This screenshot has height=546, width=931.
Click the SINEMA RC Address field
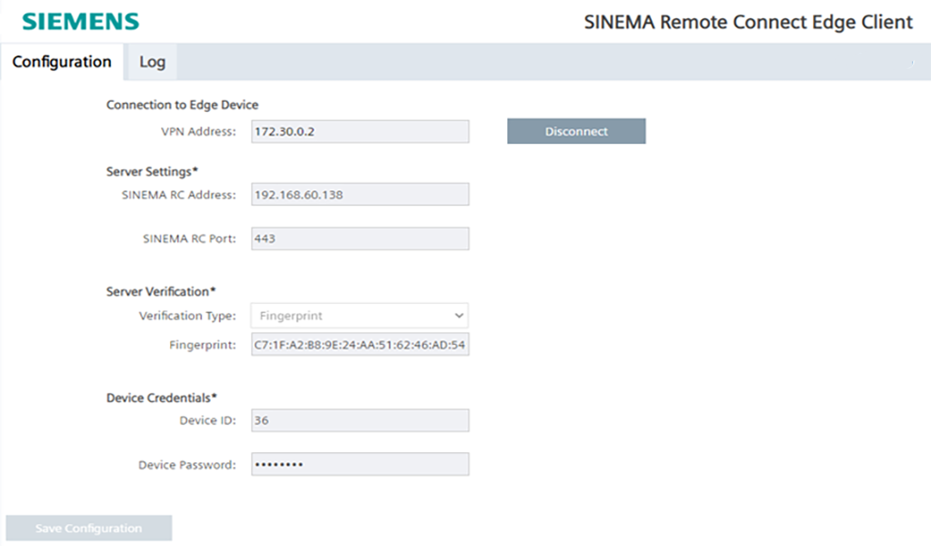(360, 194)
